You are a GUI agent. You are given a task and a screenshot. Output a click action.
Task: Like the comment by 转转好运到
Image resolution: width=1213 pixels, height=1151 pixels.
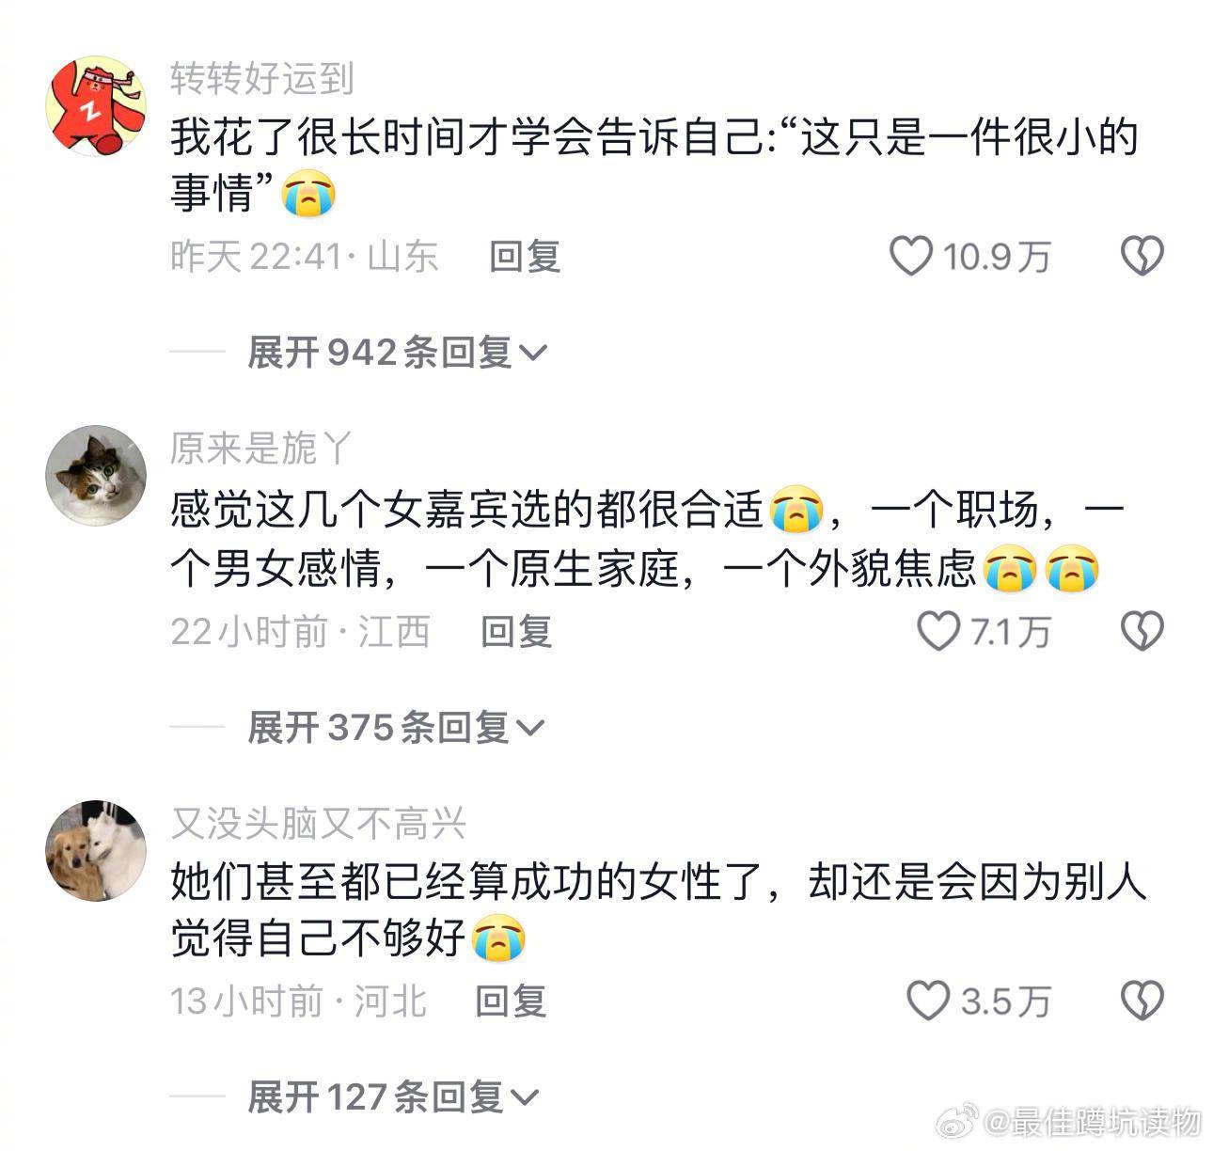tap(910, 256)
